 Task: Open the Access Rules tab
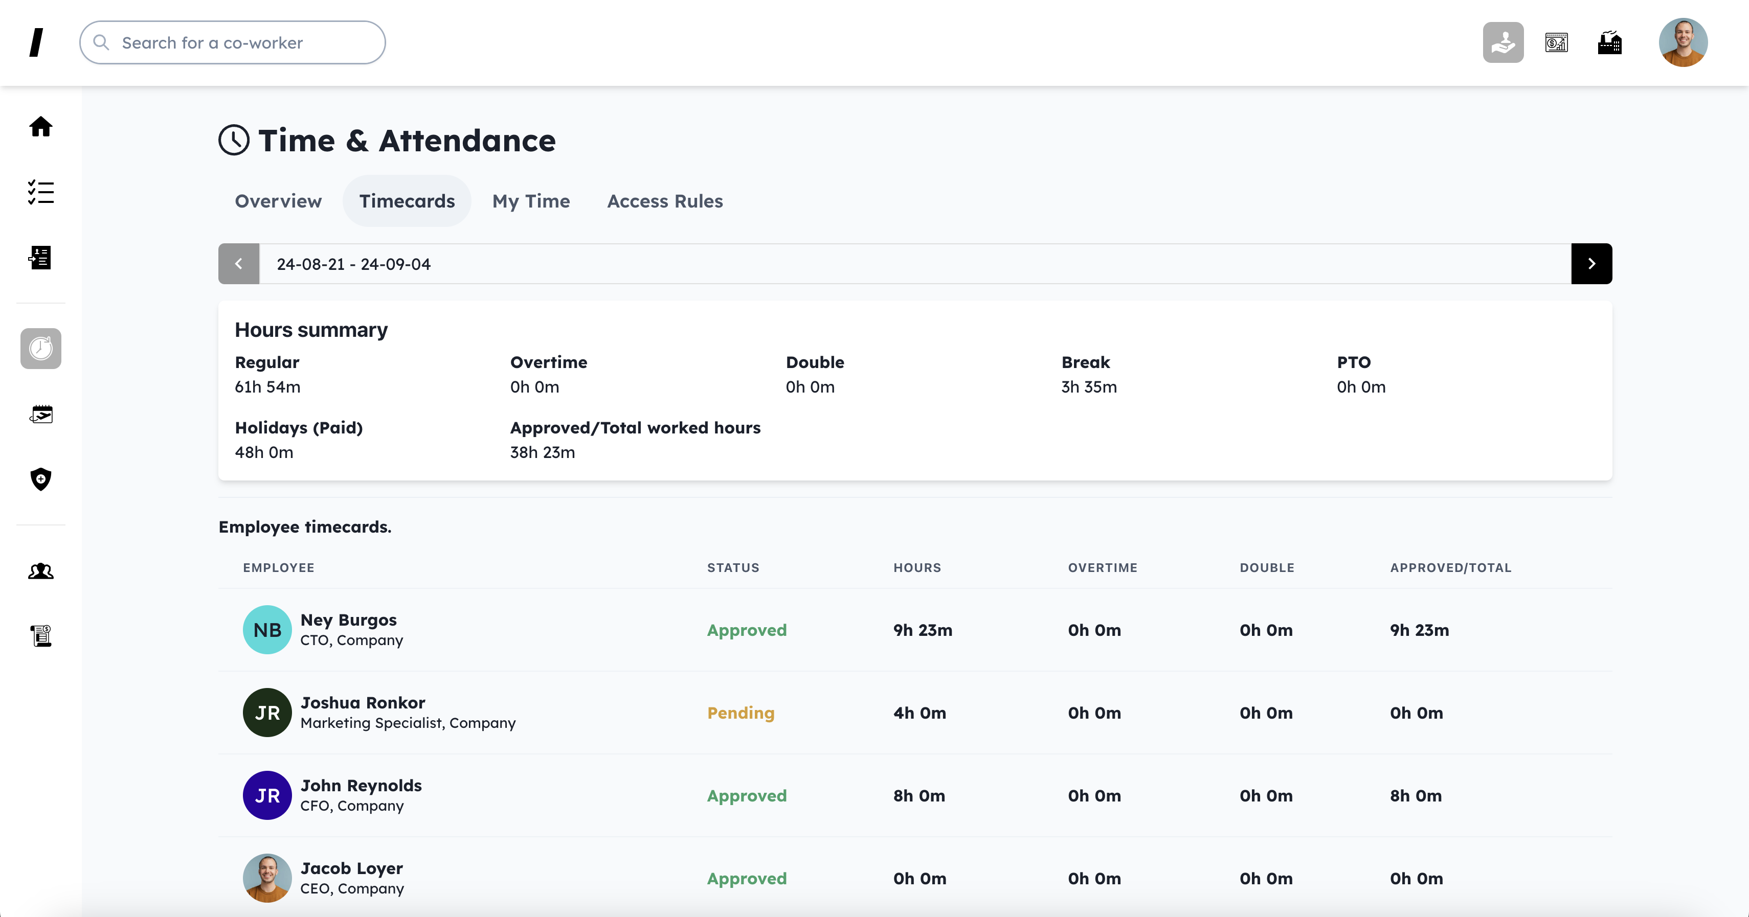coord(664,201)
